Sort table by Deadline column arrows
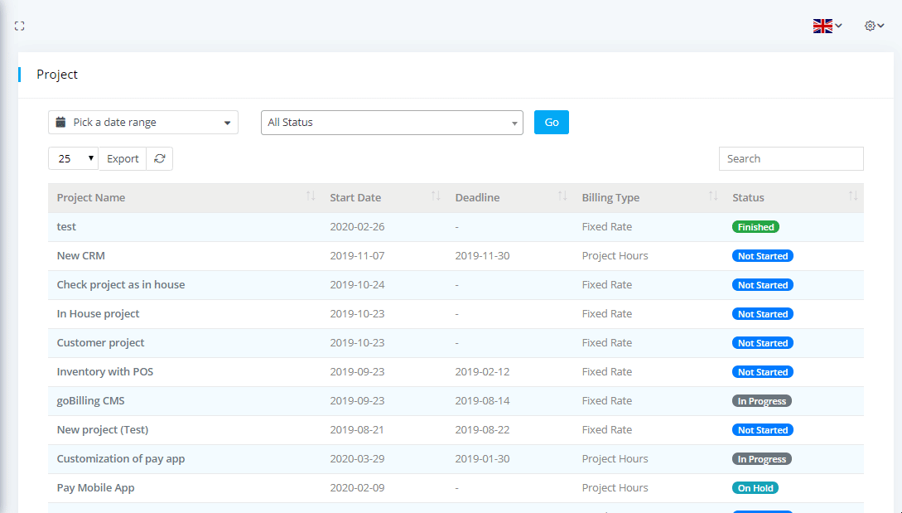902x513 pixels. tap(562, 196)
